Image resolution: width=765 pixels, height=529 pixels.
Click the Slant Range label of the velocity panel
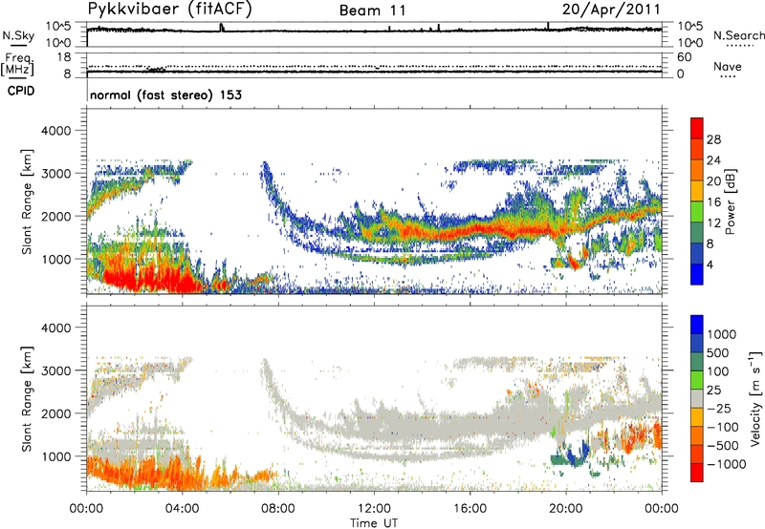(27, 399)
